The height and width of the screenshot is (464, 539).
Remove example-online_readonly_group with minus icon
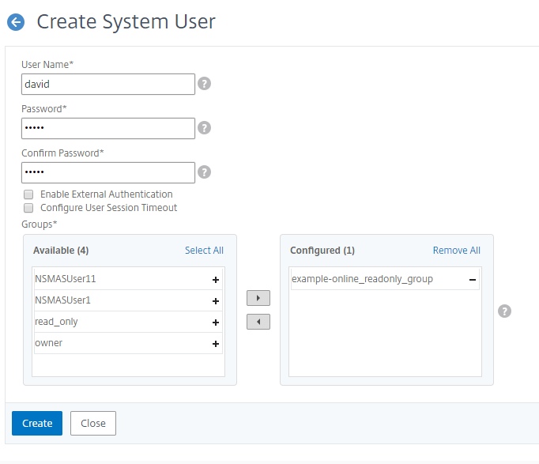pos(472,280)
